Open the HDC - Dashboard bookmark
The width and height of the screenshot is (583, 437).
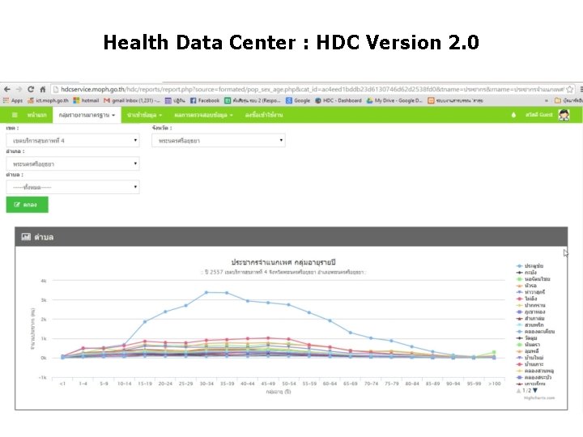pos(338,100)
